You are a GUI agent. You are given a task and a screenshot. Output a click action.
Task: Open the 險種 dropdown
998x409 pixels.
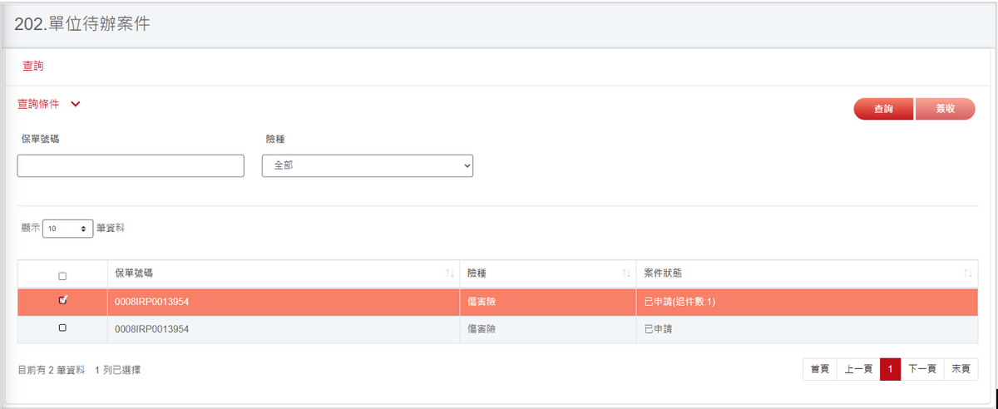click(368, 165)
